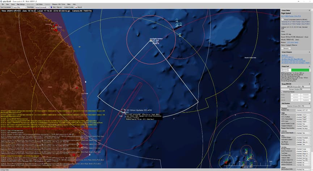Open the Editor menu

69,4
